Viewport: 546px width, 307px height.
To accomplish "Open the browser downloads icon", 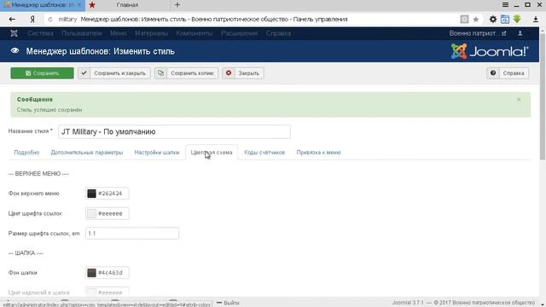I will click(x=536, y=19).
